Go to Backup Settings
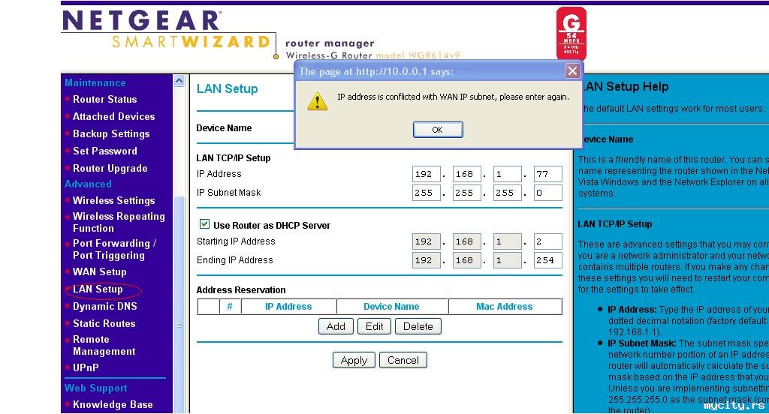The image size is (769, 414). tap(111, 133)
